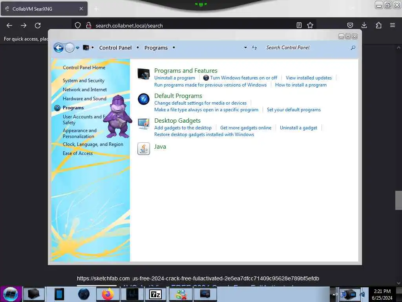Click the blue tablet icon in taskbar
This screenshot has width=402, height=302.
pyautogui.click(x=59, y=294)
